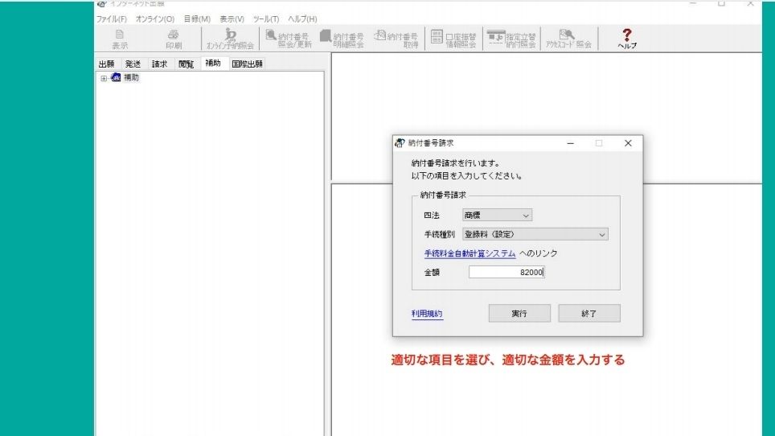Open the オンライン(O) menu
Screen dimensions: 775x436
[x=154, y=19]
